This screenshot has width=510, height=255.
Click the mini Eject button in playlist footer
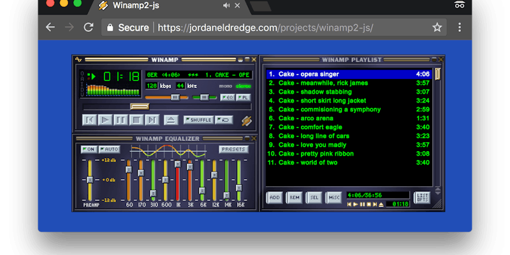click(x=381, y=204)
